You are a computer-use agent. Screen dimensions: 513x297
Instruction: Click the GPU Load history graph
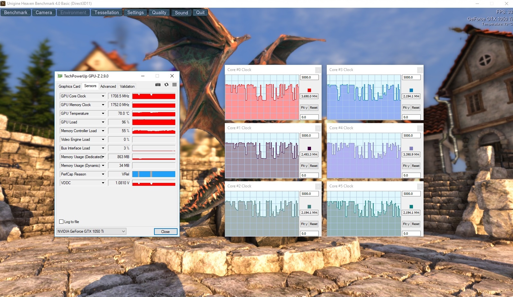click(154, 122)
